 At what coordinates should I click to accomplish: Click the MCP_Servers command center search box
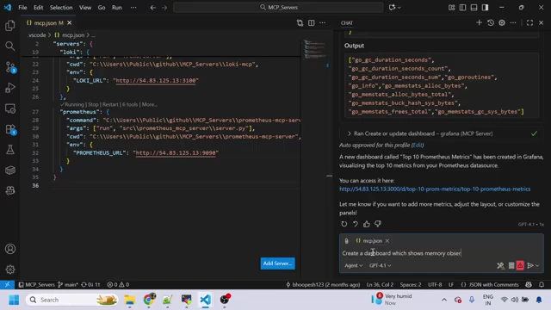pos(278,8)
